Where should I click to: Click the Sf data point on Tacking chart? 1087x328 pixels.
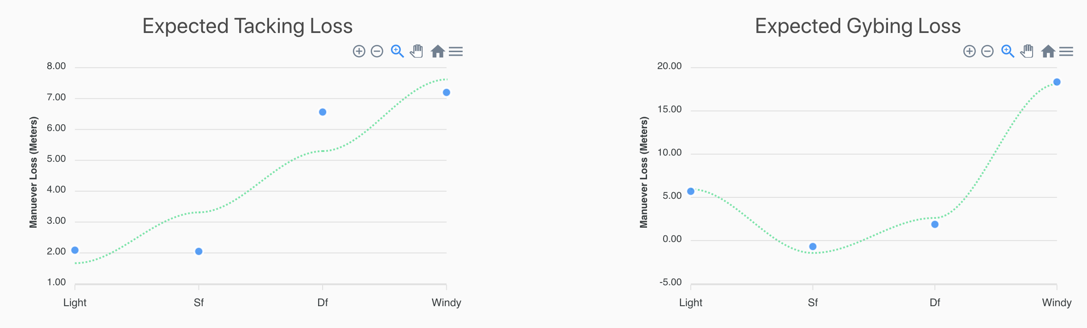199,251
